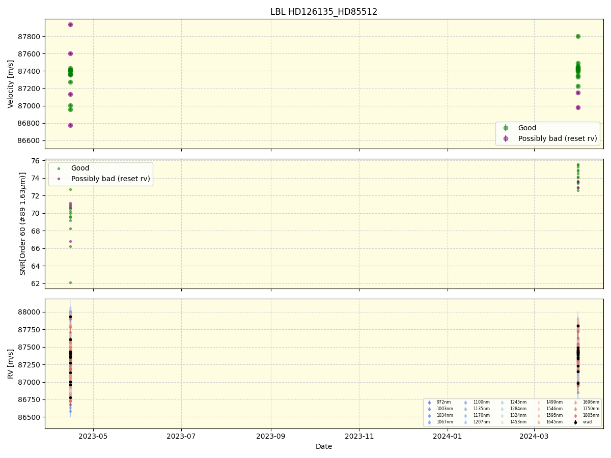Click the 'vrad' legend text
The height and width of the screenshot is (458, 611).
[587, 422]
